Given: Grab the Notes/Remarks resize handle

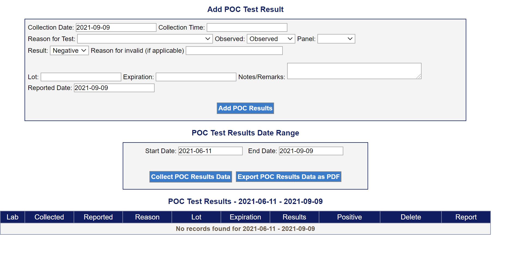Looking at the screenshot, I should tap(419, 77).
